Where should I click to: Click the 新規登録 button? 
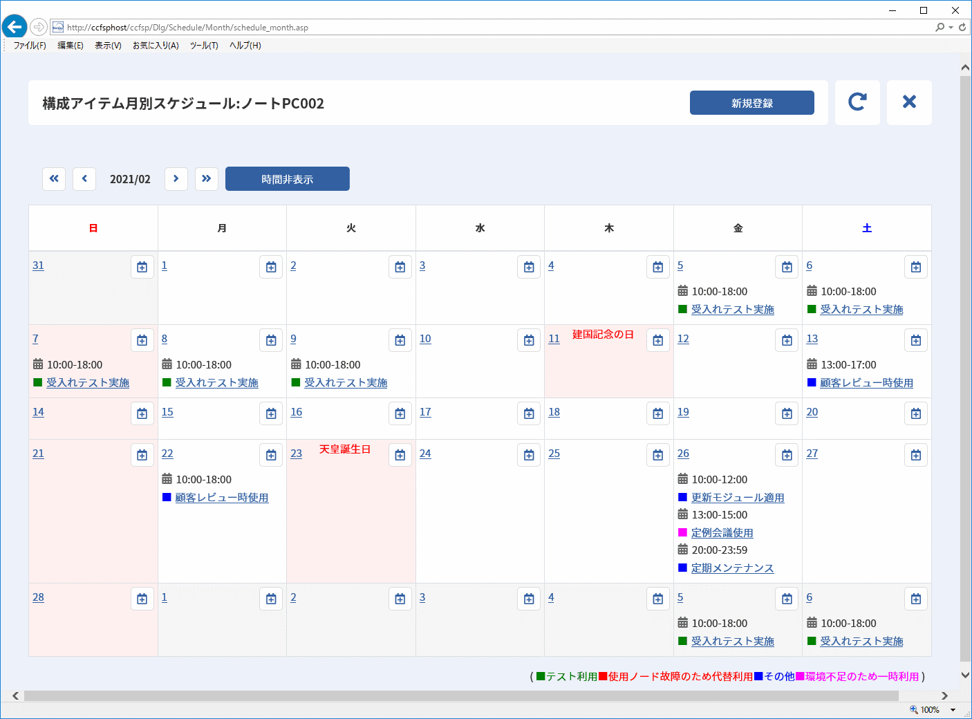click(752, 102)
